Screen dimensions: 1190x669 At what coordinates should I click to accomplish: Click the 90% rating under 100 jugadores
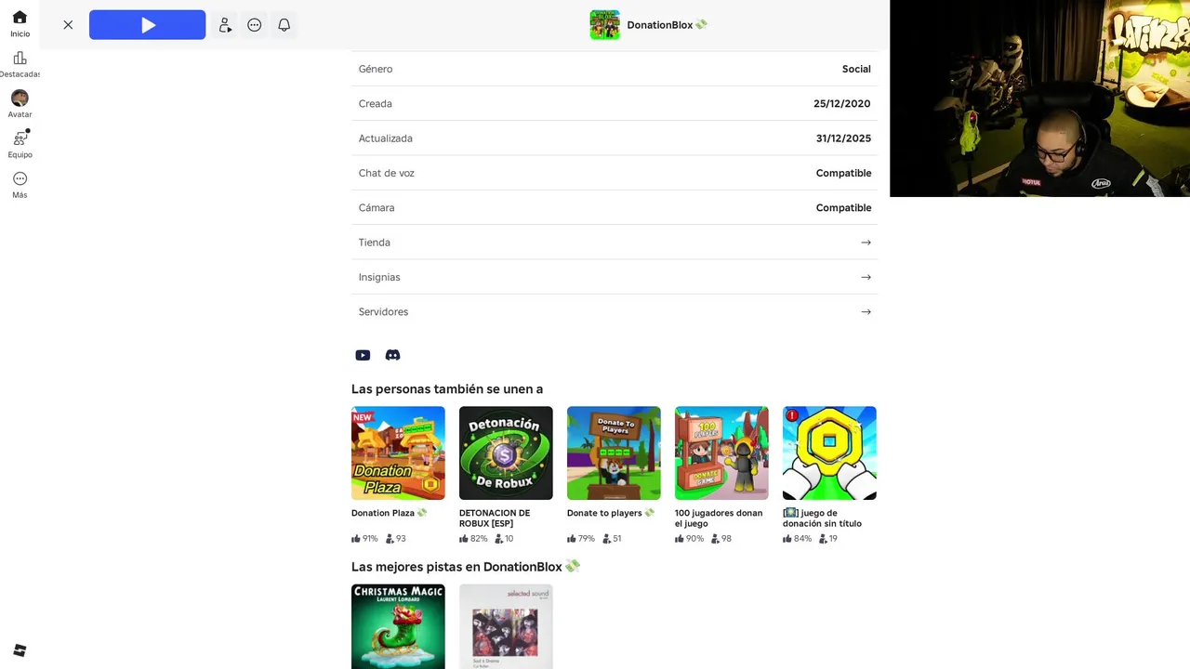[689, 539]
